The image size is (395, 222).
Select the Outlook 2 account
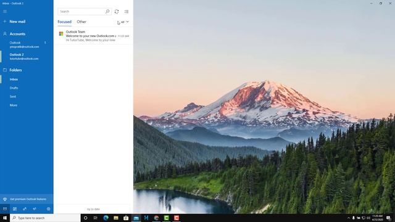(x=27, y=56)
